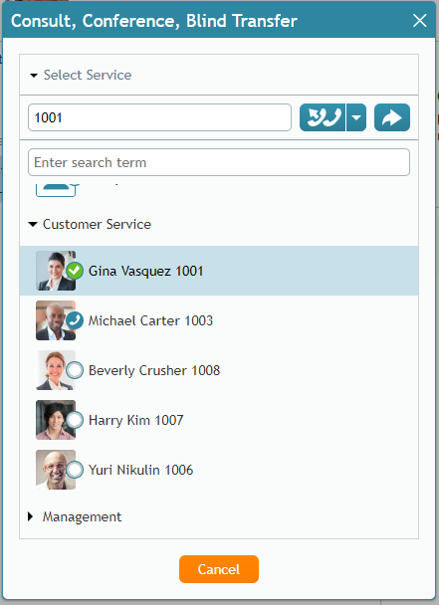Click Gina Vasquez's green ready status icon
439x605 pixels.
point(75,271)
